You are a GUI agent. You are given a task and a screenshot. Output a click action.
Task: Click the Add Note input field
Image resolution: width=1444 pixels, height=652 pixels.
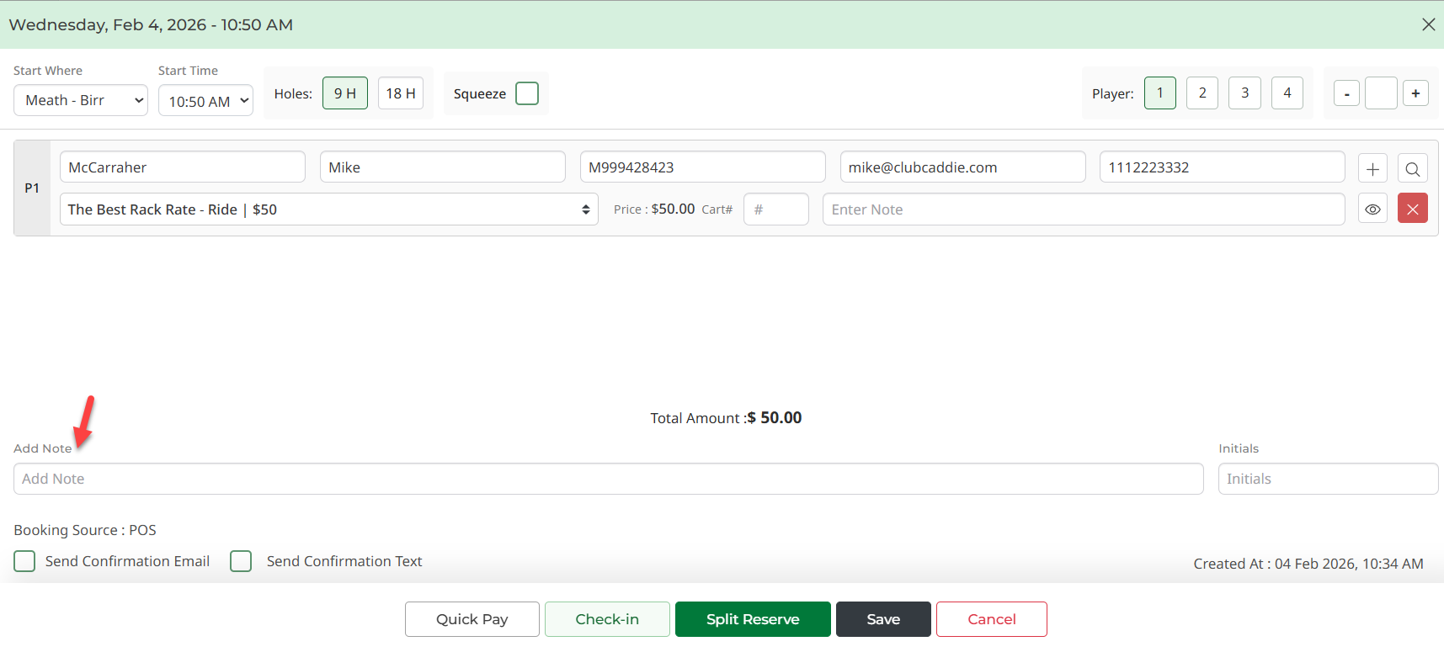pyautogui.click(x=608, y=479)
